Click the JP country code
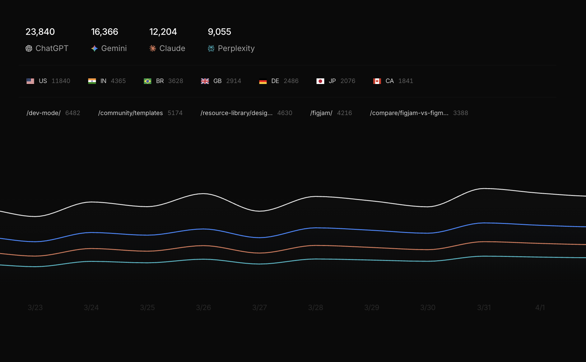Image resolution: width=586 pixels, height=362 pixels. point(333,81)
